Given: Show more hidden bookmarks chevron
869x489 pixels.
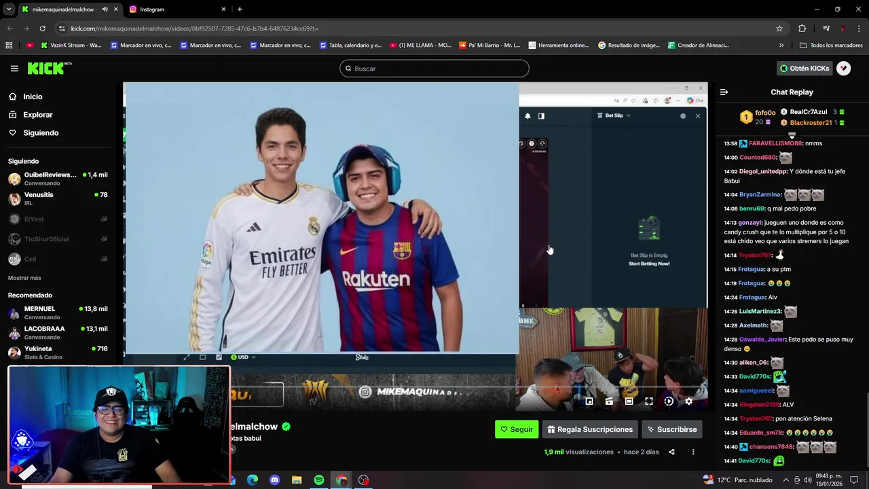Looking at the screenshot, I should [x=781, y=46].
